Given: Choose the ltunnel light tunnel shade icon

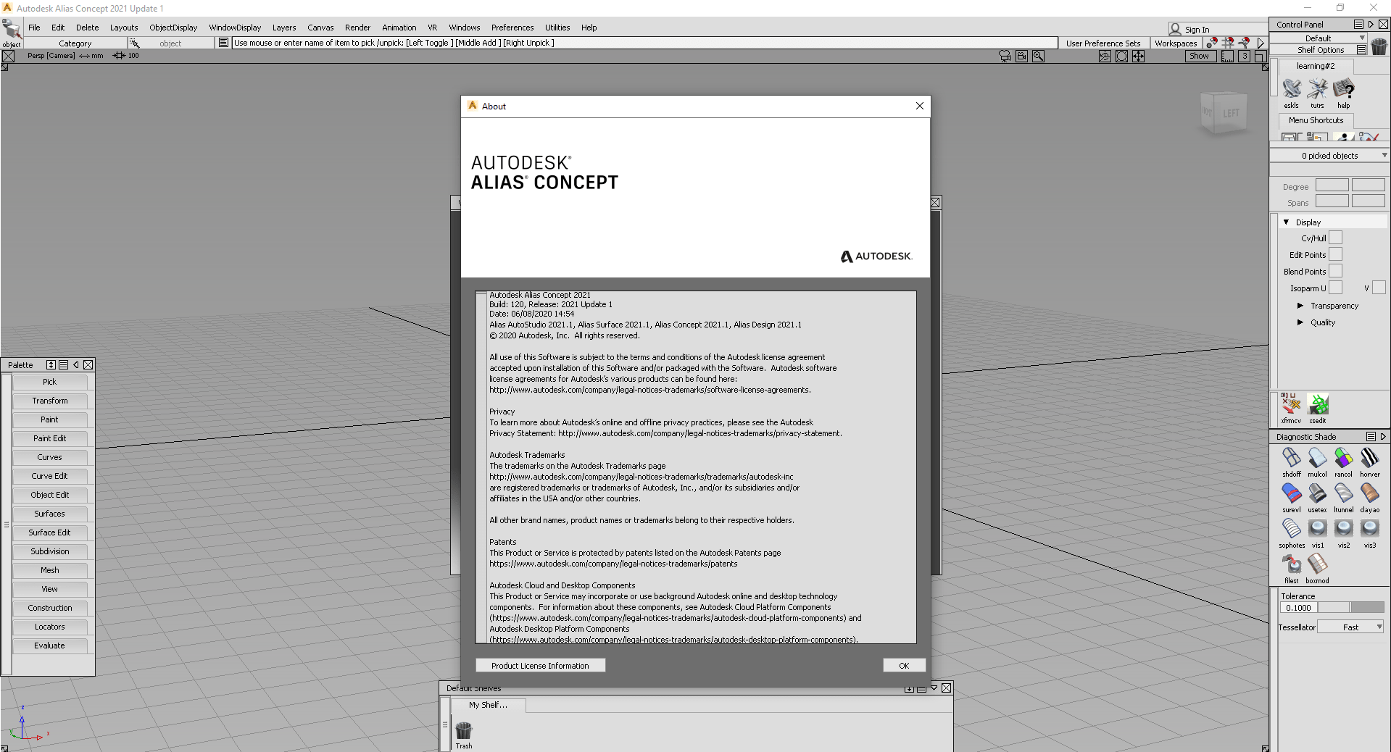Looking at the screenshot, I should (x=1343, y=493).
